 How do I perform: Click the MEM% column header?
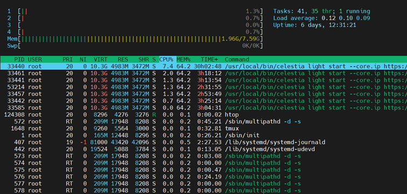click(184, 59)
